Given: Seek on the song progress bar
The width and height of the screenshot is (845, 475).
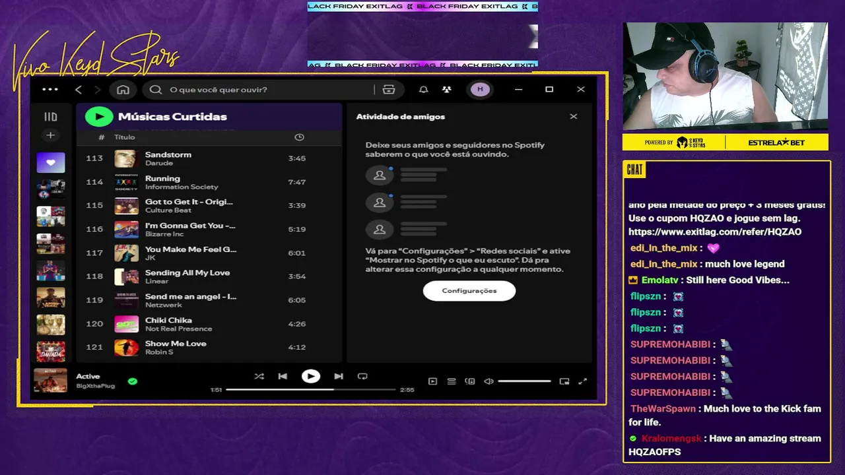Looking at the screenshot, I should pyautogui.click(x=310, y=390).
